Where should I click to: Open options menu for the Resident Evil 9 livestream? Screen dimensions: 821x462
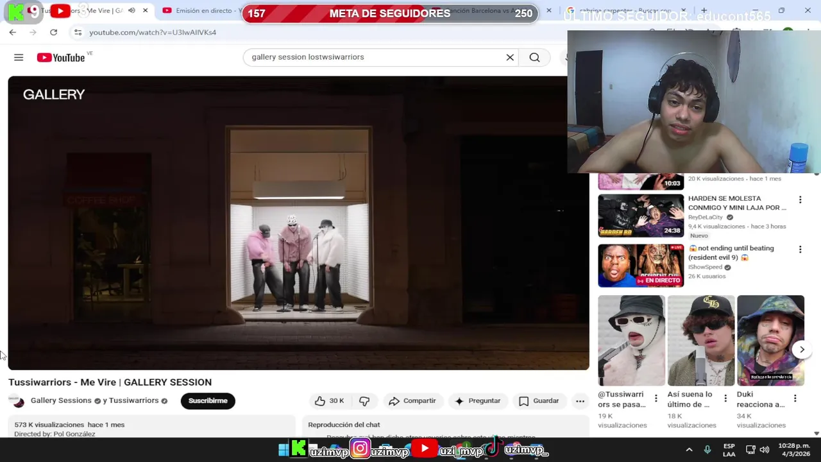point(800,249)
